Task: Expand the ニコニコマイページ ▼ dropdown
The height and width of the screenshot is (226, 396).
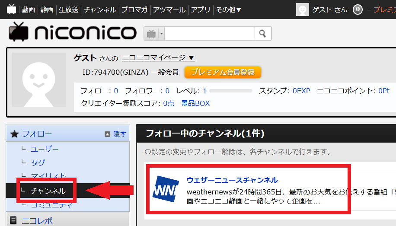Action: 158,58
